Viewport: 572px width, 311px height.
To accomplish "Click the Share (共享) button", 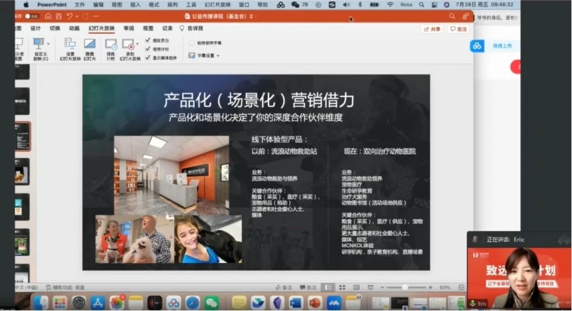I will (x=432, y=29).
